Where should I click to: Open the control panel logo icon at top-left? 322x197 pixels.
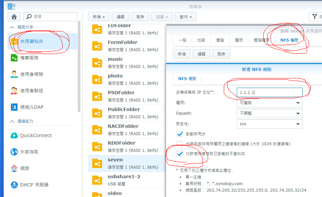tap(11, 6)
